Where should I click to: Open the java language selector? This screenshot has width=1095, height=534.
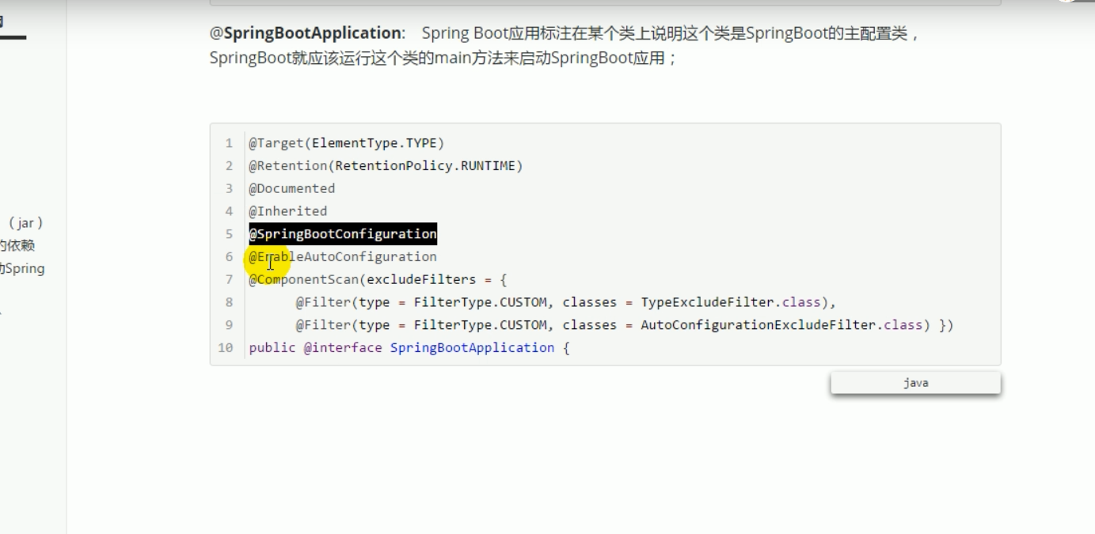(915, 383)
